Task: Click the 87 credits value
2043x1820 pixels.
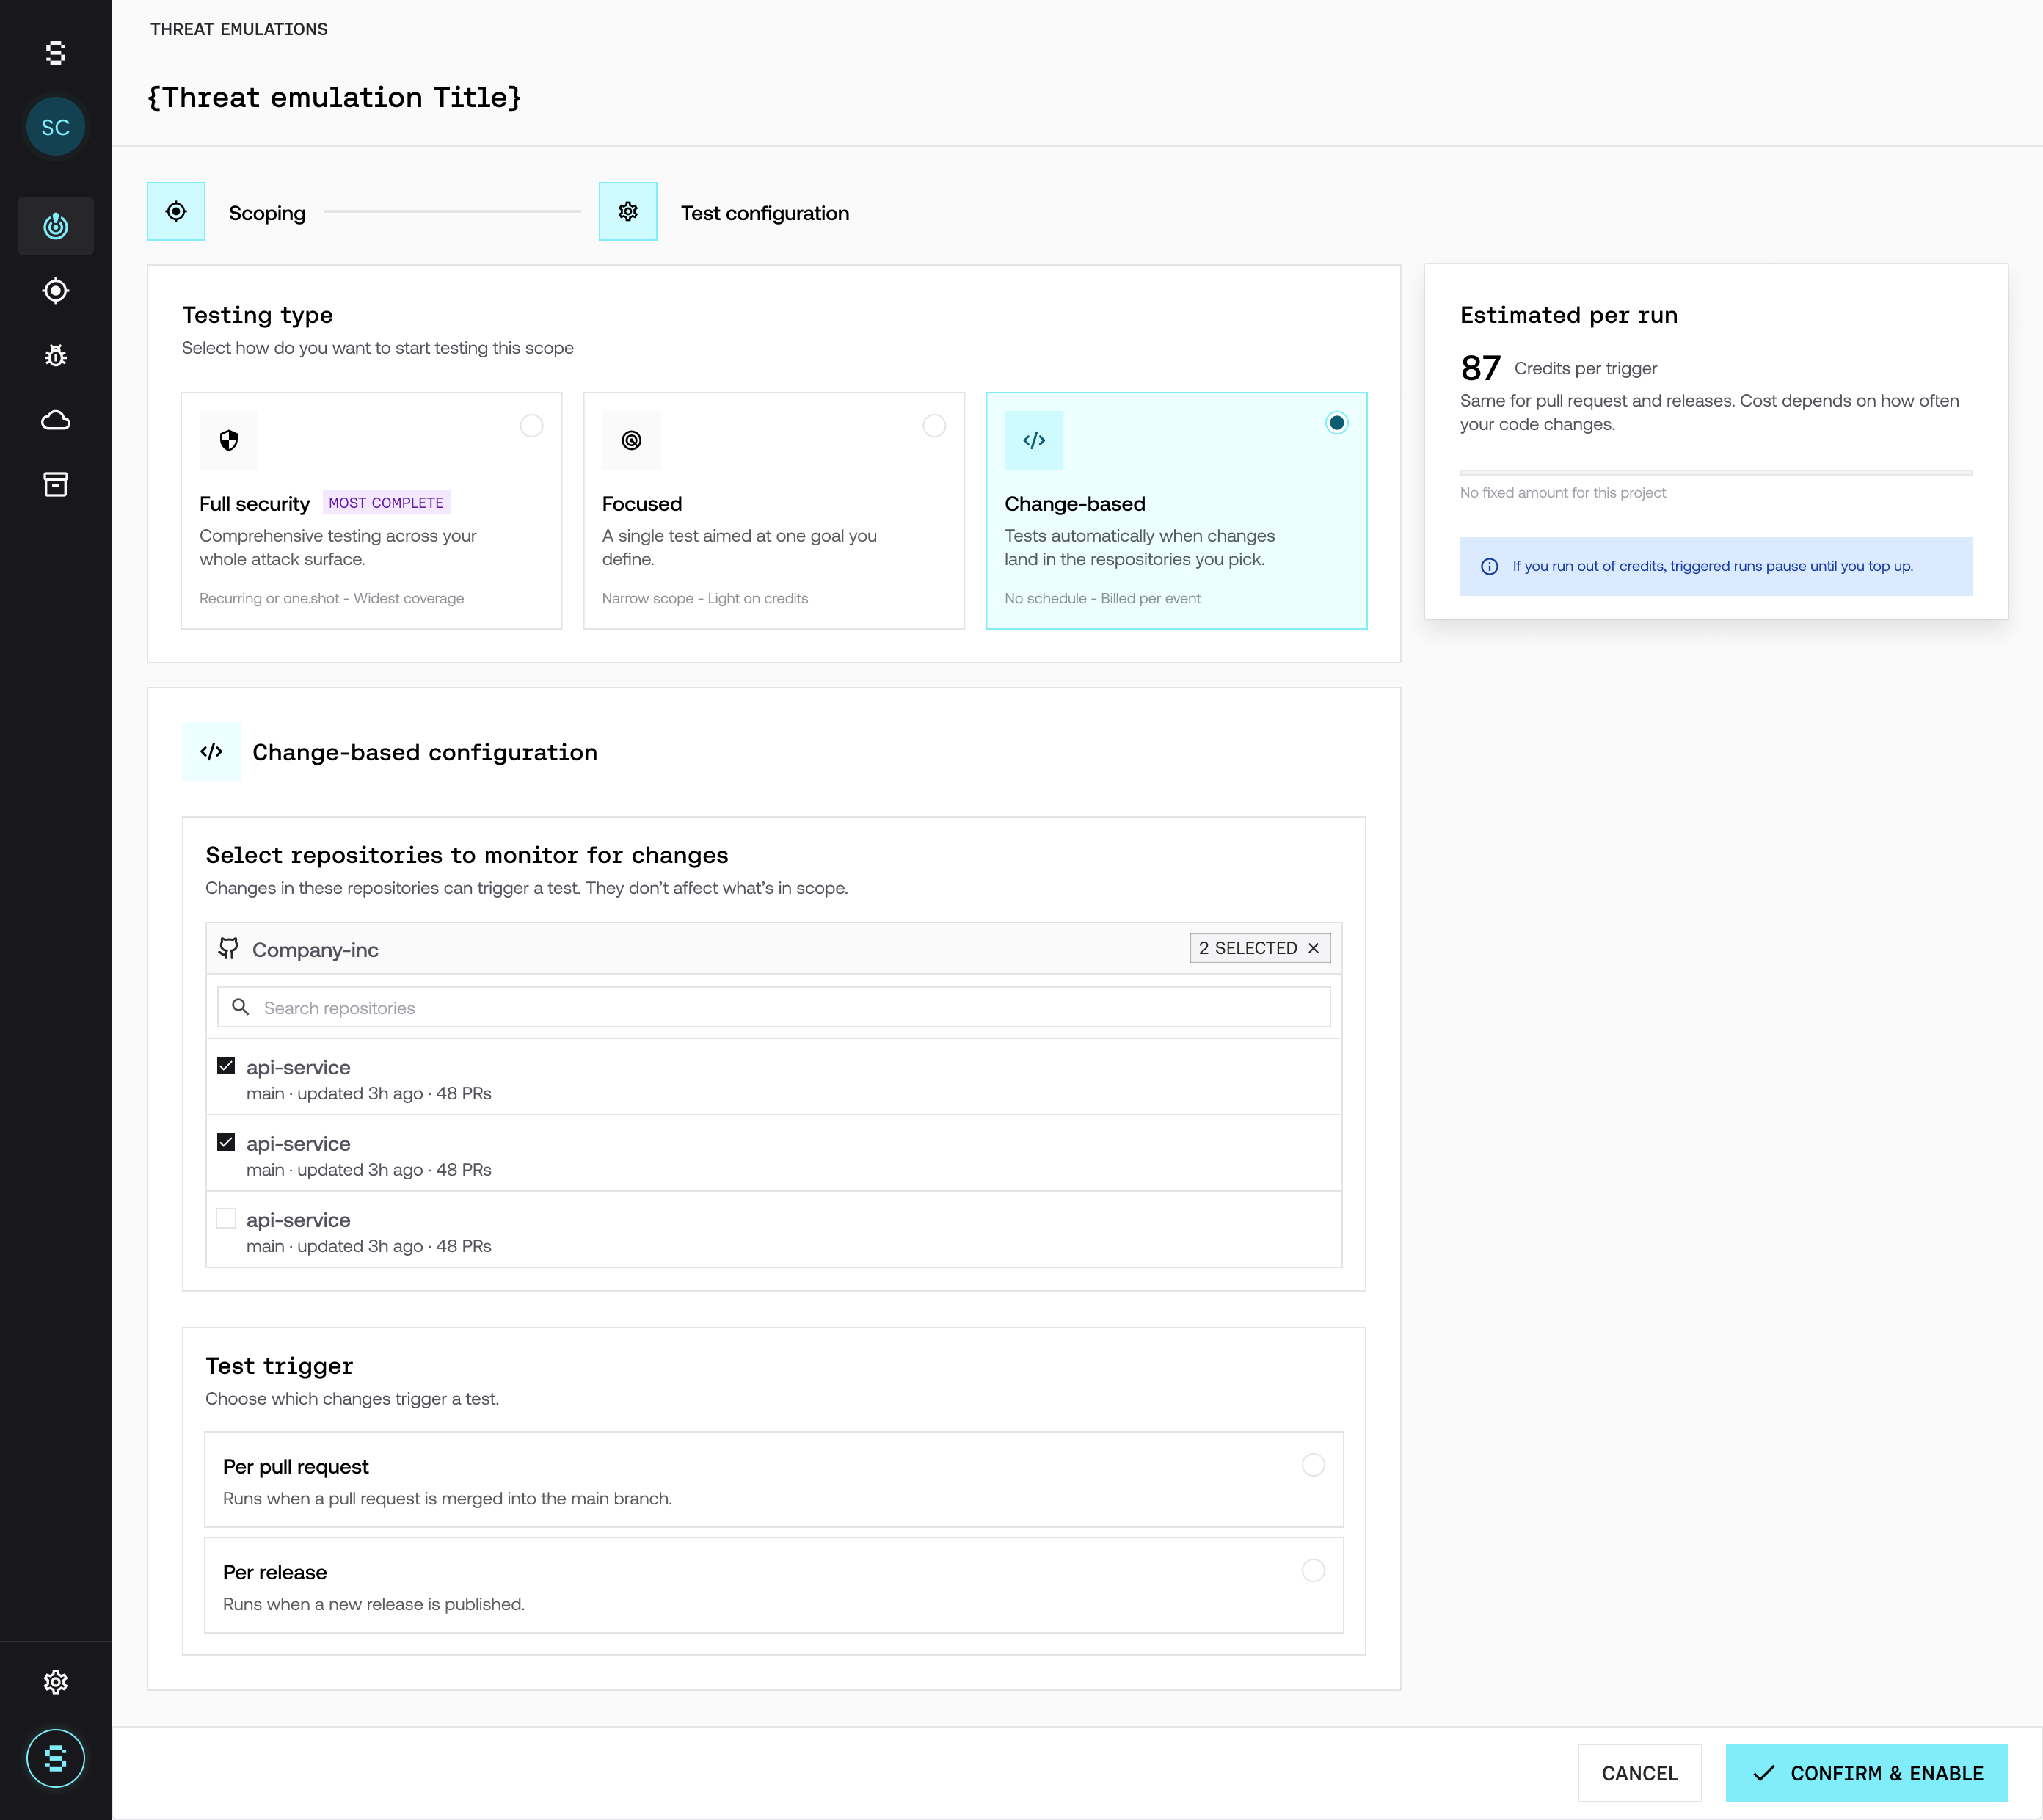Action: 1480,368
